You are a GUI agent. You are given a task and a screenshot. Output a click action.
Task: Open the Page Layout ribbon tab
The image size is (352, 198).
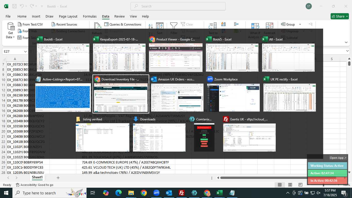point(68,16)
